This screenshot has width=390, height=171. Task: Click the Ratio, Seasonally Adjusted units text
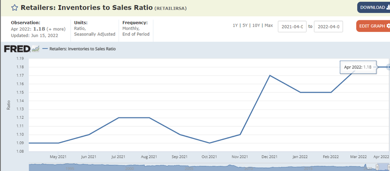point(95,31)
